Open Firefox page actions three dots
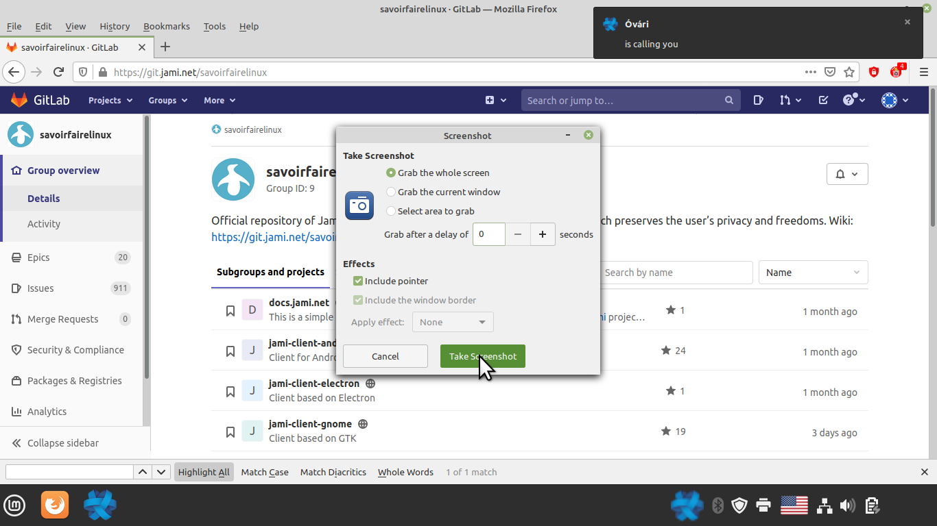This screenshot has height=526, width=937. pyautogui.click(x=811, y=72)
